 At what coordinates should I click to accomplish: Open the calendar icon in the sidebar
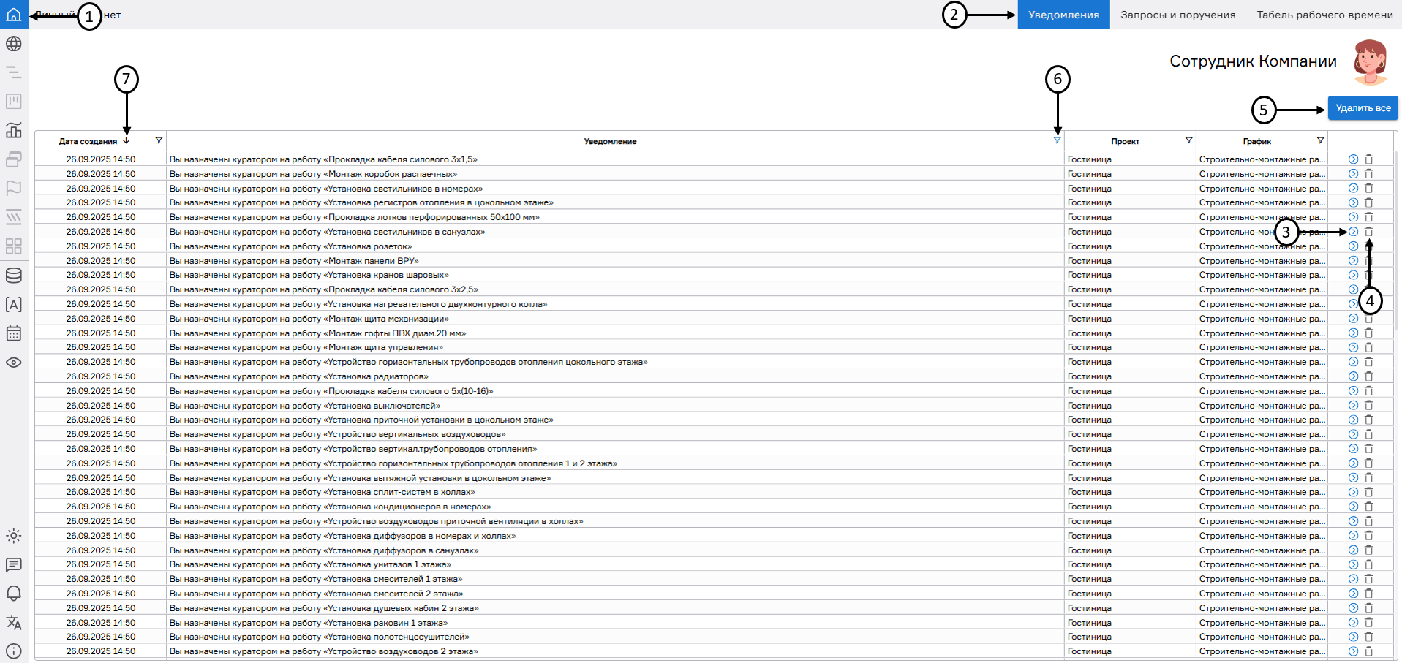[x=14, y=333]
